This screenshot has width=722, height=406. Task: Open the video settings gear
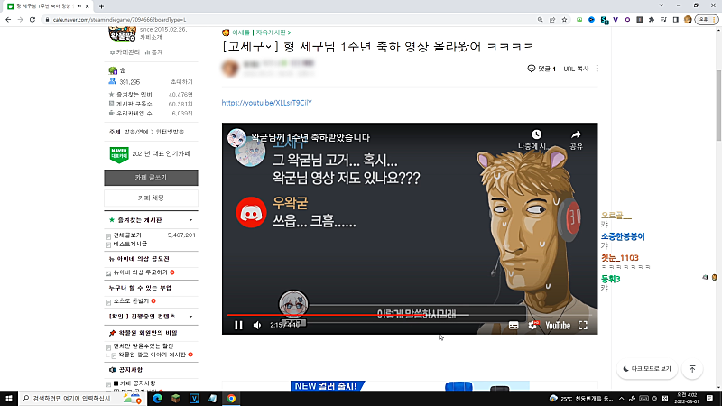(x=532, y=325)
